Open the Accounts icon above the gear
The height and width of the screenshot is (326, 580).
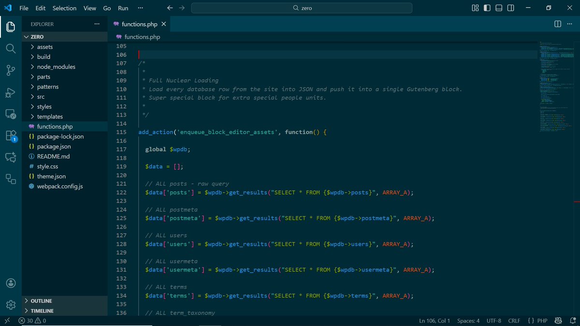point(10,283)
